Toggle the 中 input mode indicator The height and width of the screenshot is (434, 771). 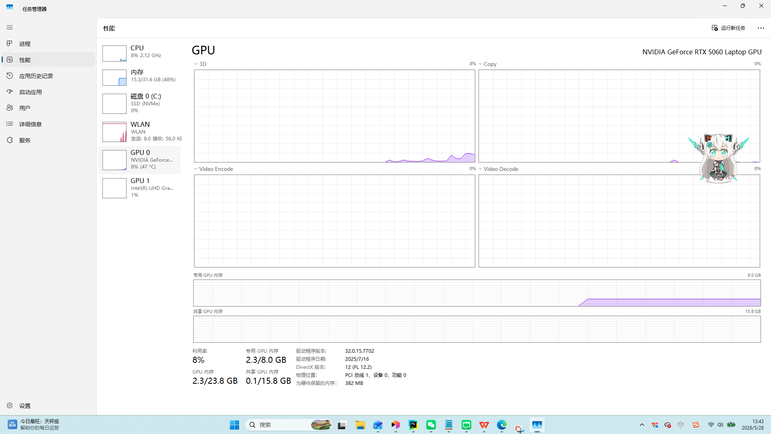[x=681, y=425]
